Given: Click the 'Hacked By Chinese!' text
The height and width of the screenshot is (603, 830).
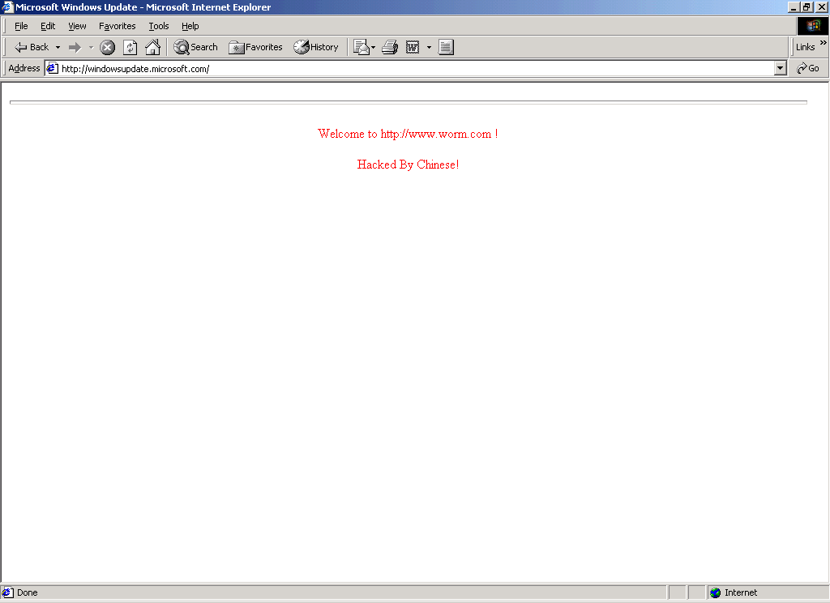Looking at the screenshot, I should (408, 165).
